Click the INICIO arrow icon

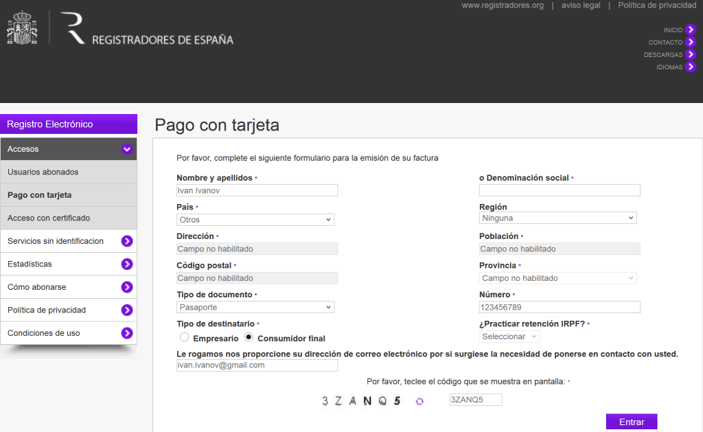pos(691,30)
